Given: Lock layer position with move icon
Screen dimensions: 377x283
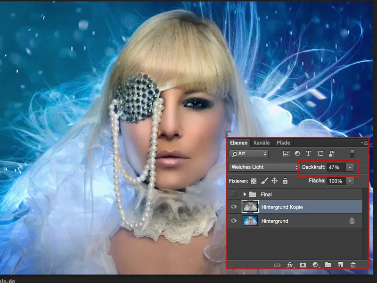Looking at the screenshot, I should click(x=275, y=181).
